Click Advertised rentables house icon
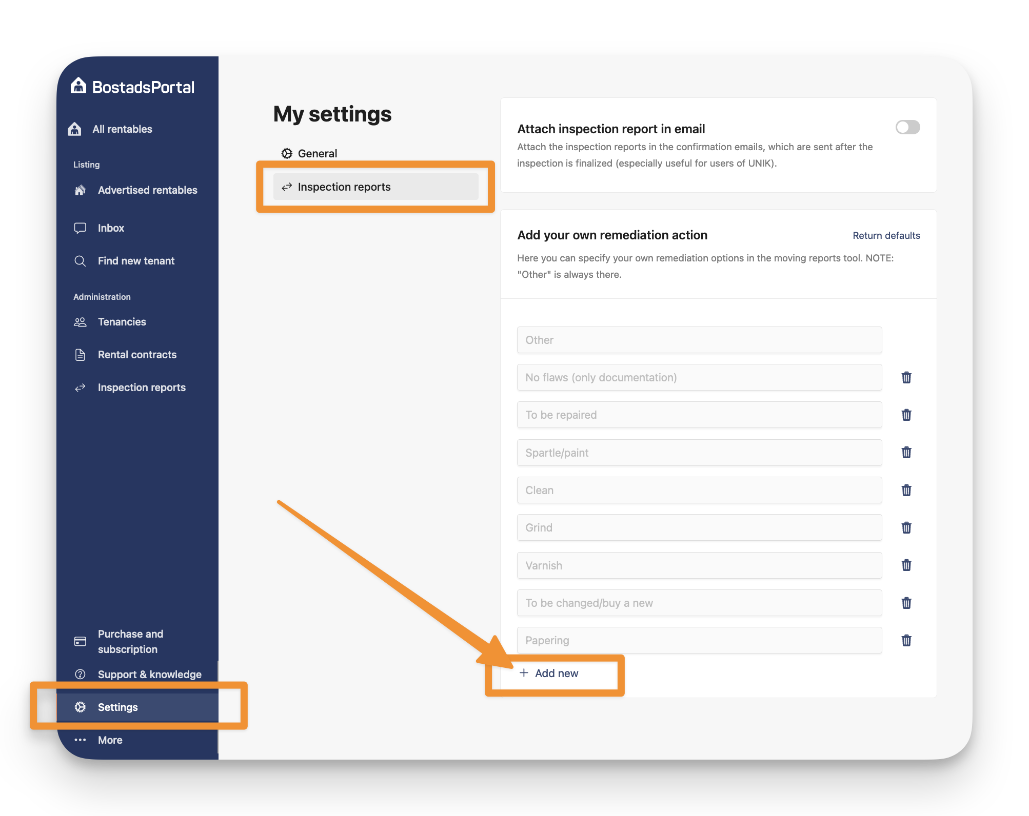Image resolution: width=1029 pixels, height=816 pixels. coord(80,190)
